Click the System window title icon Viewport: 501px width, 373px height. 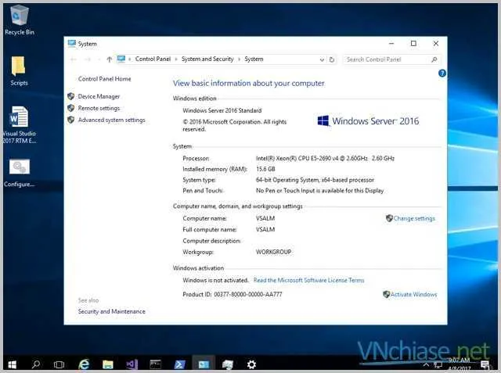pyautogui.click(x=72, y=43)
